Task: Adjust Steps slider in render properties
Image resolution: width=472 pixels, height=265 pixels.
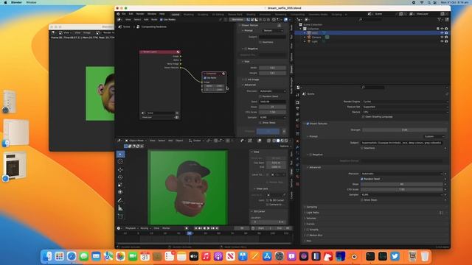Action: [402, 184]
